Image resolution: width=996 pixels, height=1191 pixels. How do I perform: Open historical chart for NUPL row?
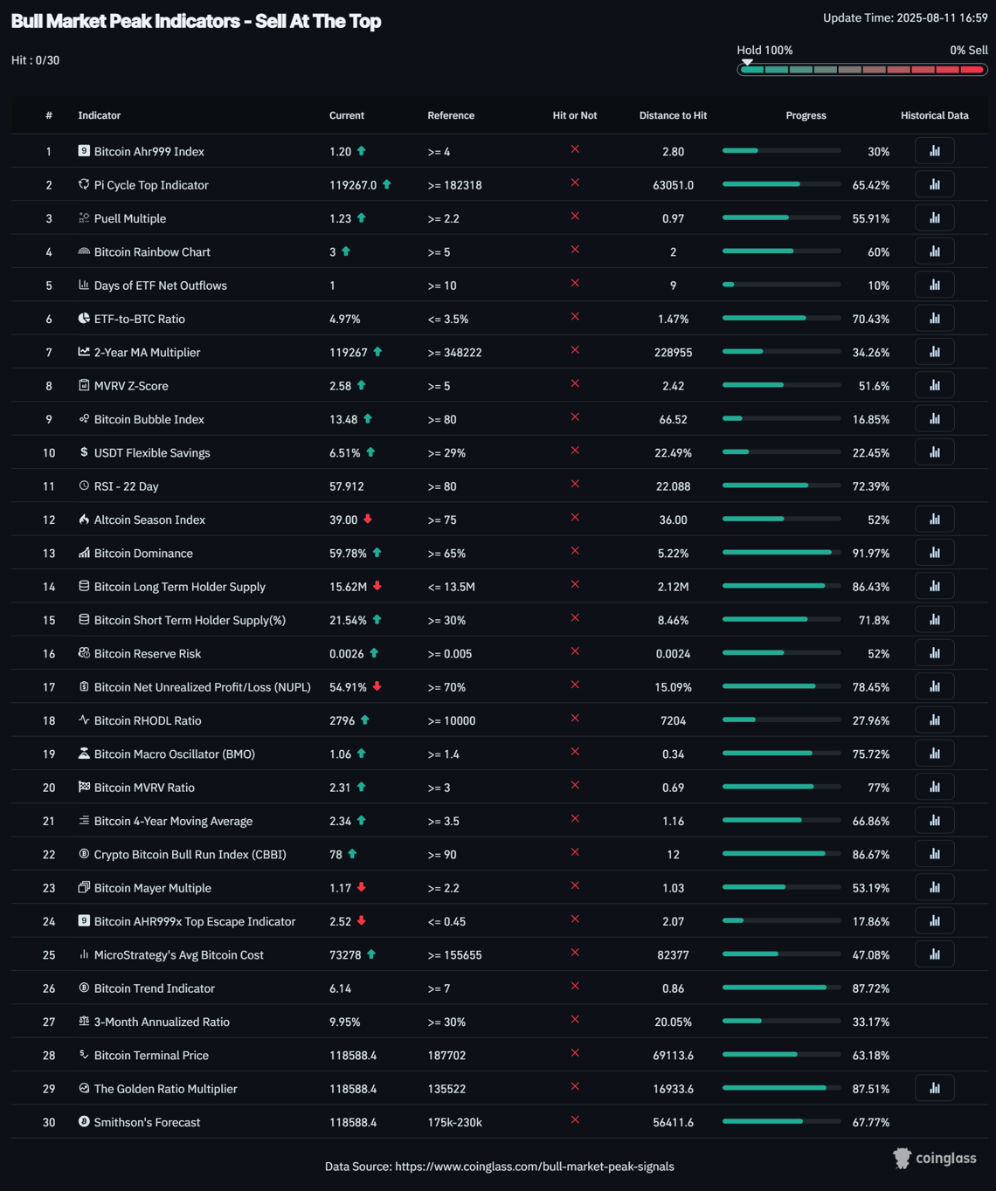pyautogui.click(x=934, y=686)
